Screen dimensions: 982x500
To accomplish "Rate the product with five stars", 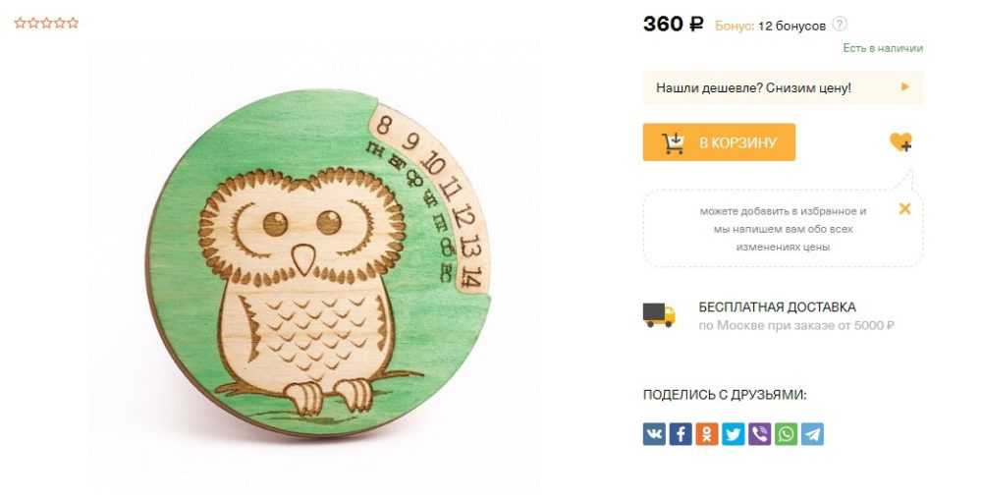I will click(74, 24).
